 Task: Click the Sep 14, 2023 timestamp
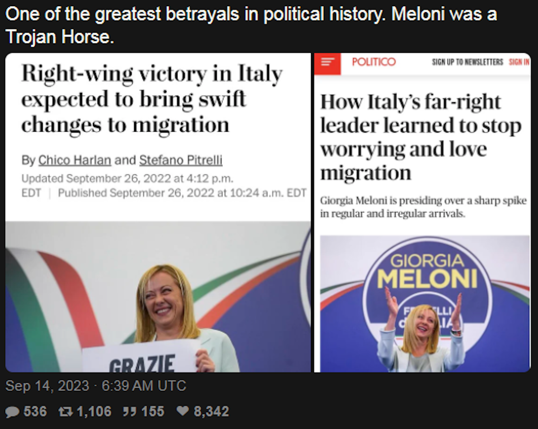[96, 386]
